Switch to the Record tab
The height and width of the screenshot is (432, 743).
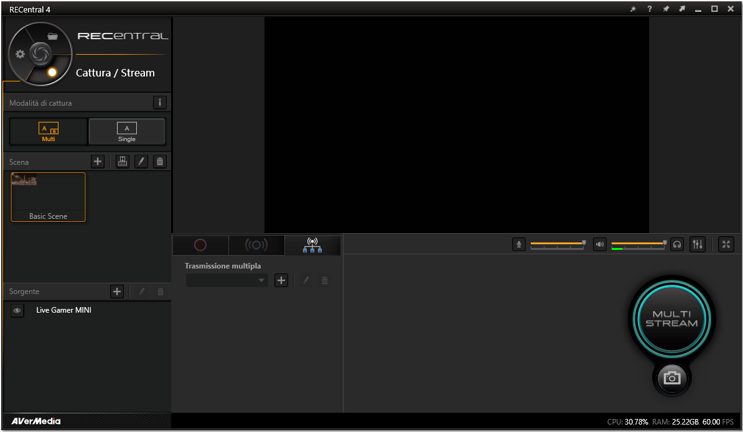point(200,245)
